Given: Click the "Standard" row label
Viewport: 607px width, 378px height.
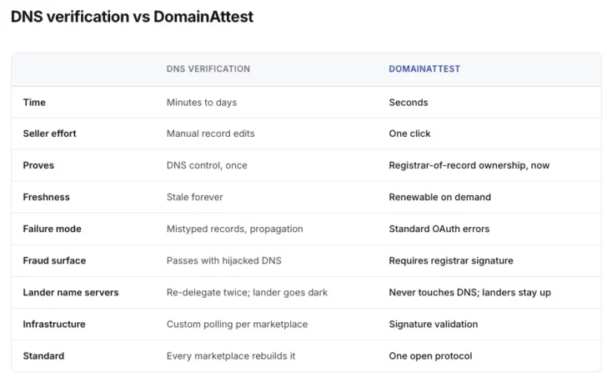Looking at the screenshot, I should [x=43, y=356].
